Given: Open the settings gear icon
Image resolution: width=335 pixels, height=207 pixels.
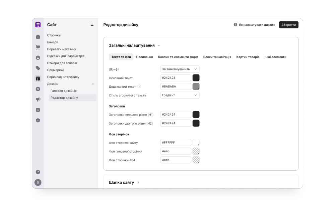Looking at the screenshot, I should click(x=38, y=120).
